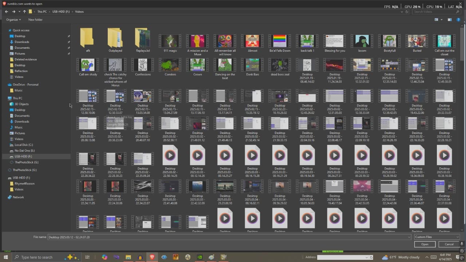Select the 911 magic video

coord(170,43)
